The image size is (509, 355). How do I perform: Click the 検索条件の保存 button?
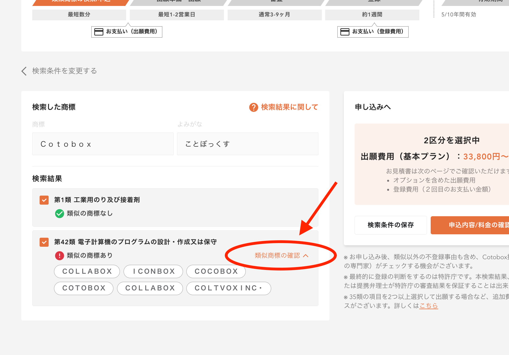click(x=391, y=225)
